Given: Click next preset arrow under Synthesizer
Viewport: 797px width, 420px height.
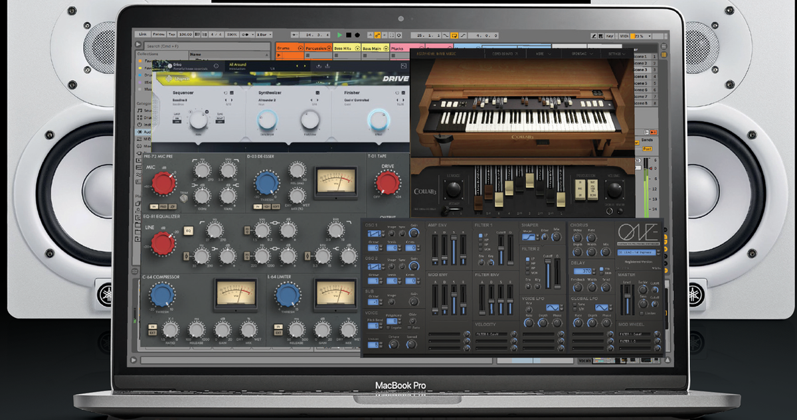Looking at the screenshot, I should click(x=317, y=100).
